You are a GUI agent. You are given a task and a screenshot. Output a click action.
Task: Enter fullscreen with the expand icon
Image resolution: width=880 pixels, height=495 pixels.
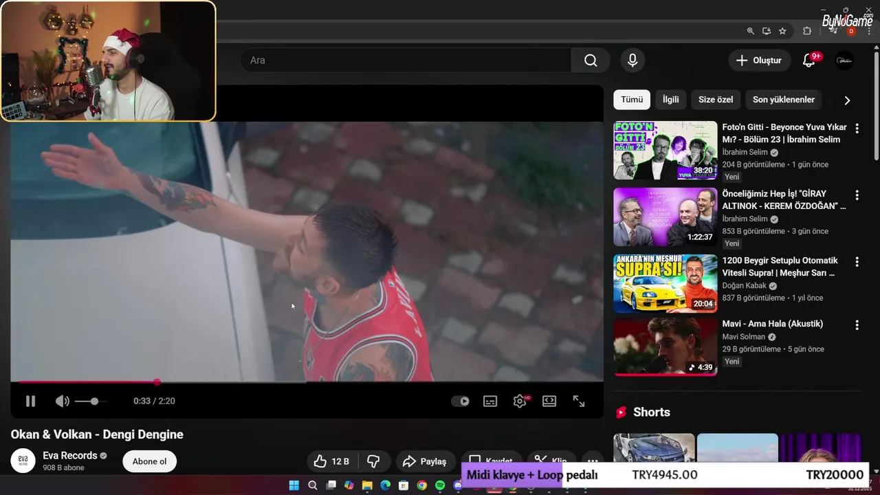pyautogui.click(x=579, y=401)
